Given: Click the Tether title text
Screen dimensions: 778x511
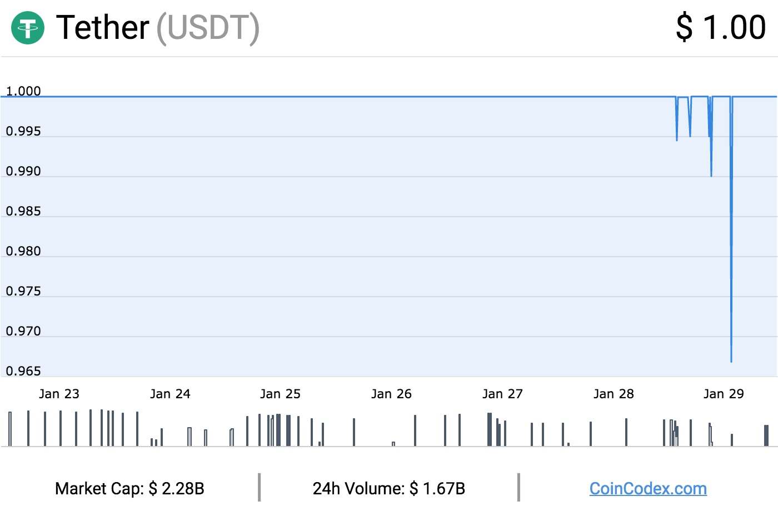Looking at the screenshot, I should [103, 27].
